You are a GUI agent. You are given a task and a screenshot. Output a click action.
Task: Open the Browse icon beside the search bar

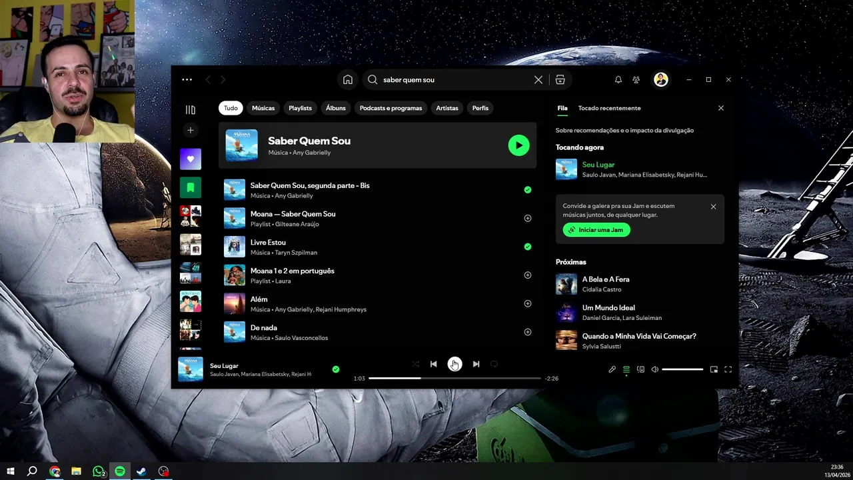[560, 79]
